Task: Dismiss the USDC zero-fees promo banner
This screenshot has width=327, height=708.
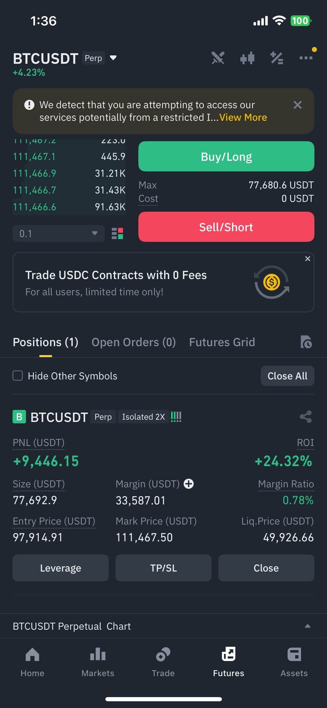Action: (x=307, y=259)
